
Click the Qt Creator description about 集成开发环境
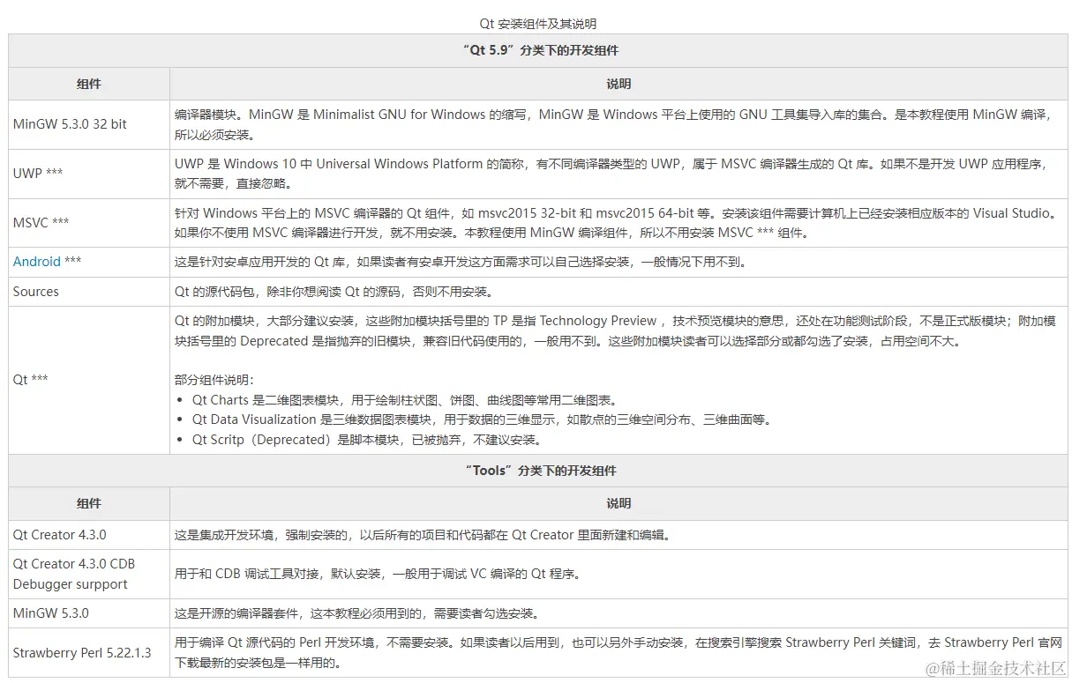coord(423,535)
